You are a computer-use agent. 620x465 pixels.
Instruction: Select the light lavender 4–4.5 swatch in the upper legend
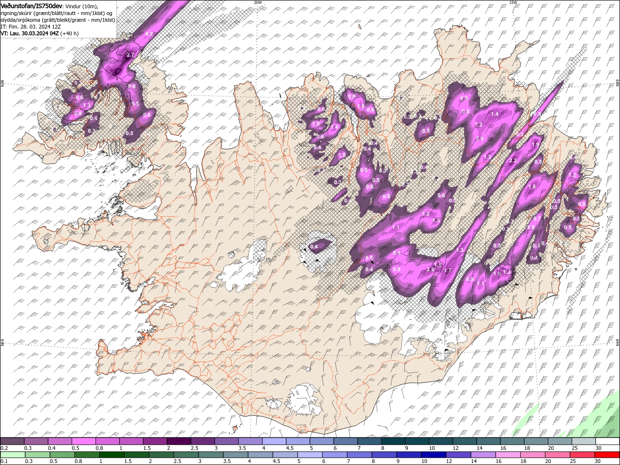pos(274,441)
